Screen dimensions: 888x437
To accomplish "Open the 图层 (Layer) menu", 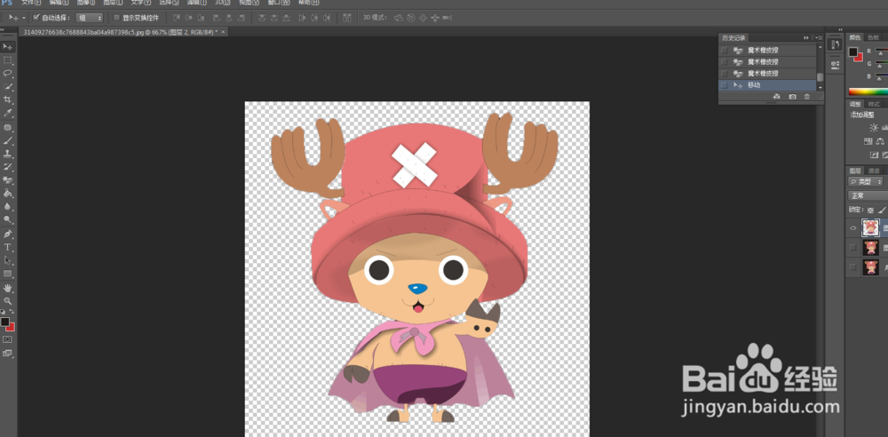I will point(114,3).
